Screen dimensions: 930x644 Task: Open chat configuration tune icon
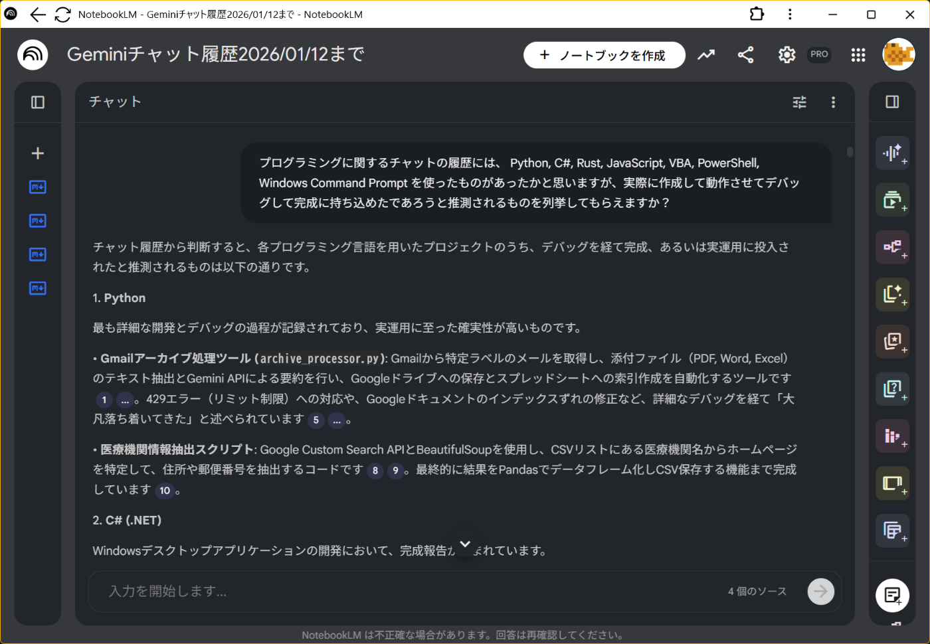tap(800, 102)
